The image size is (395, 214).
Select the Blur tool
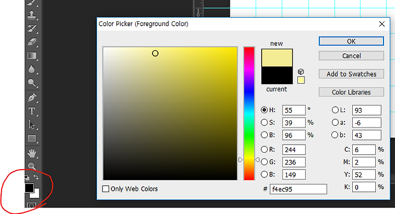(31, 69)
